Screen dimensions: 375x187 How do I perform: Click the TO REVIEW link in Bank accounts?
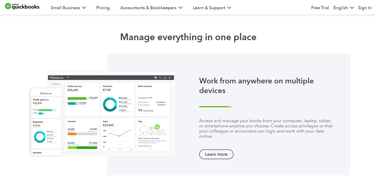pos(148,111)
